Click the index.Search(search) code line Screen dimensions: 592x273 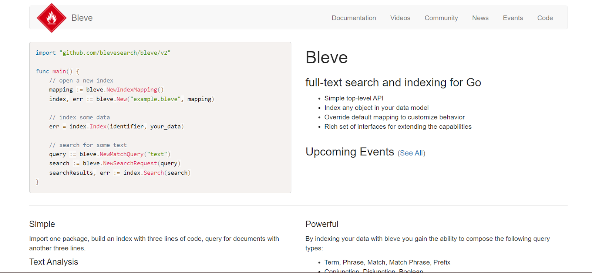[x=120, y=173]
